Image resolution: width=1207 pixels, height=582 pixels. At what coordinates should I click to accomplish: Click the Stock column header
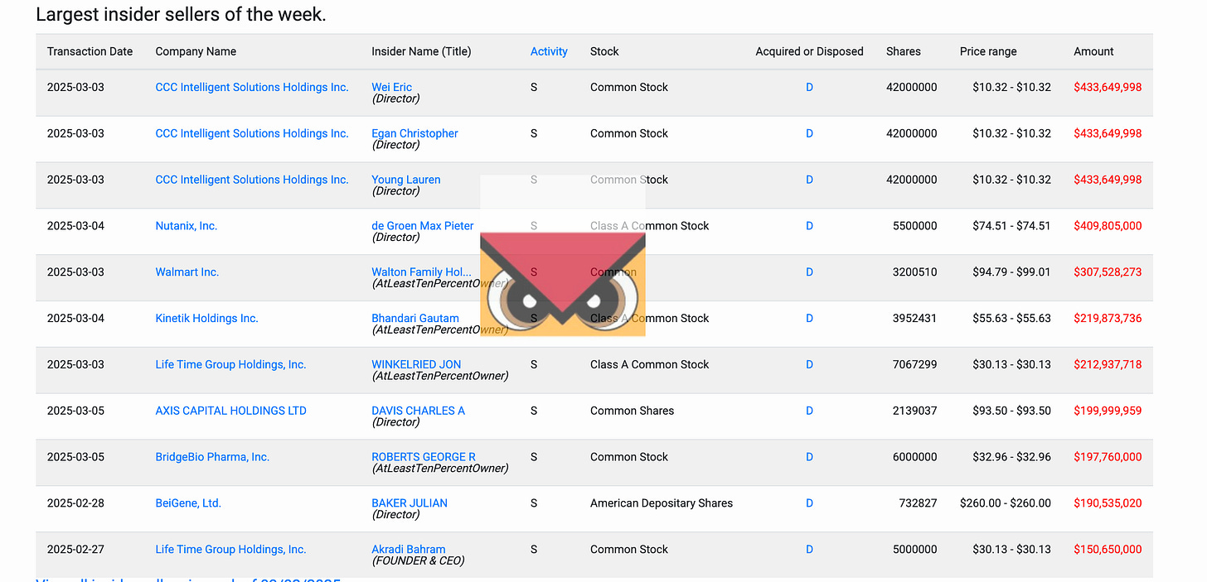pyautogui.click(x=604, y=51)
